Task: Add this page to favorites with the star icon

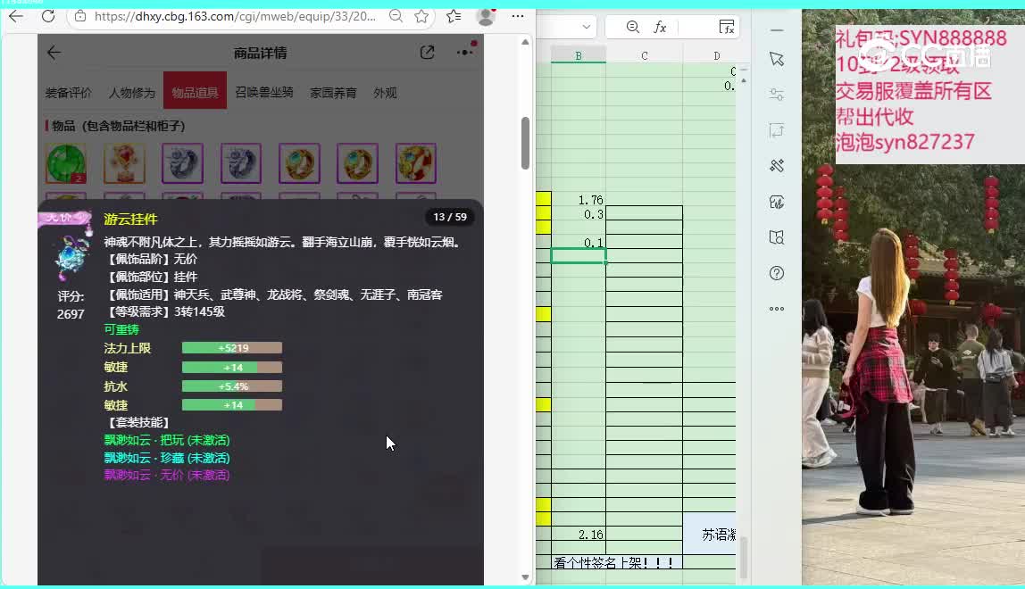Action: [x=421, y=16]
